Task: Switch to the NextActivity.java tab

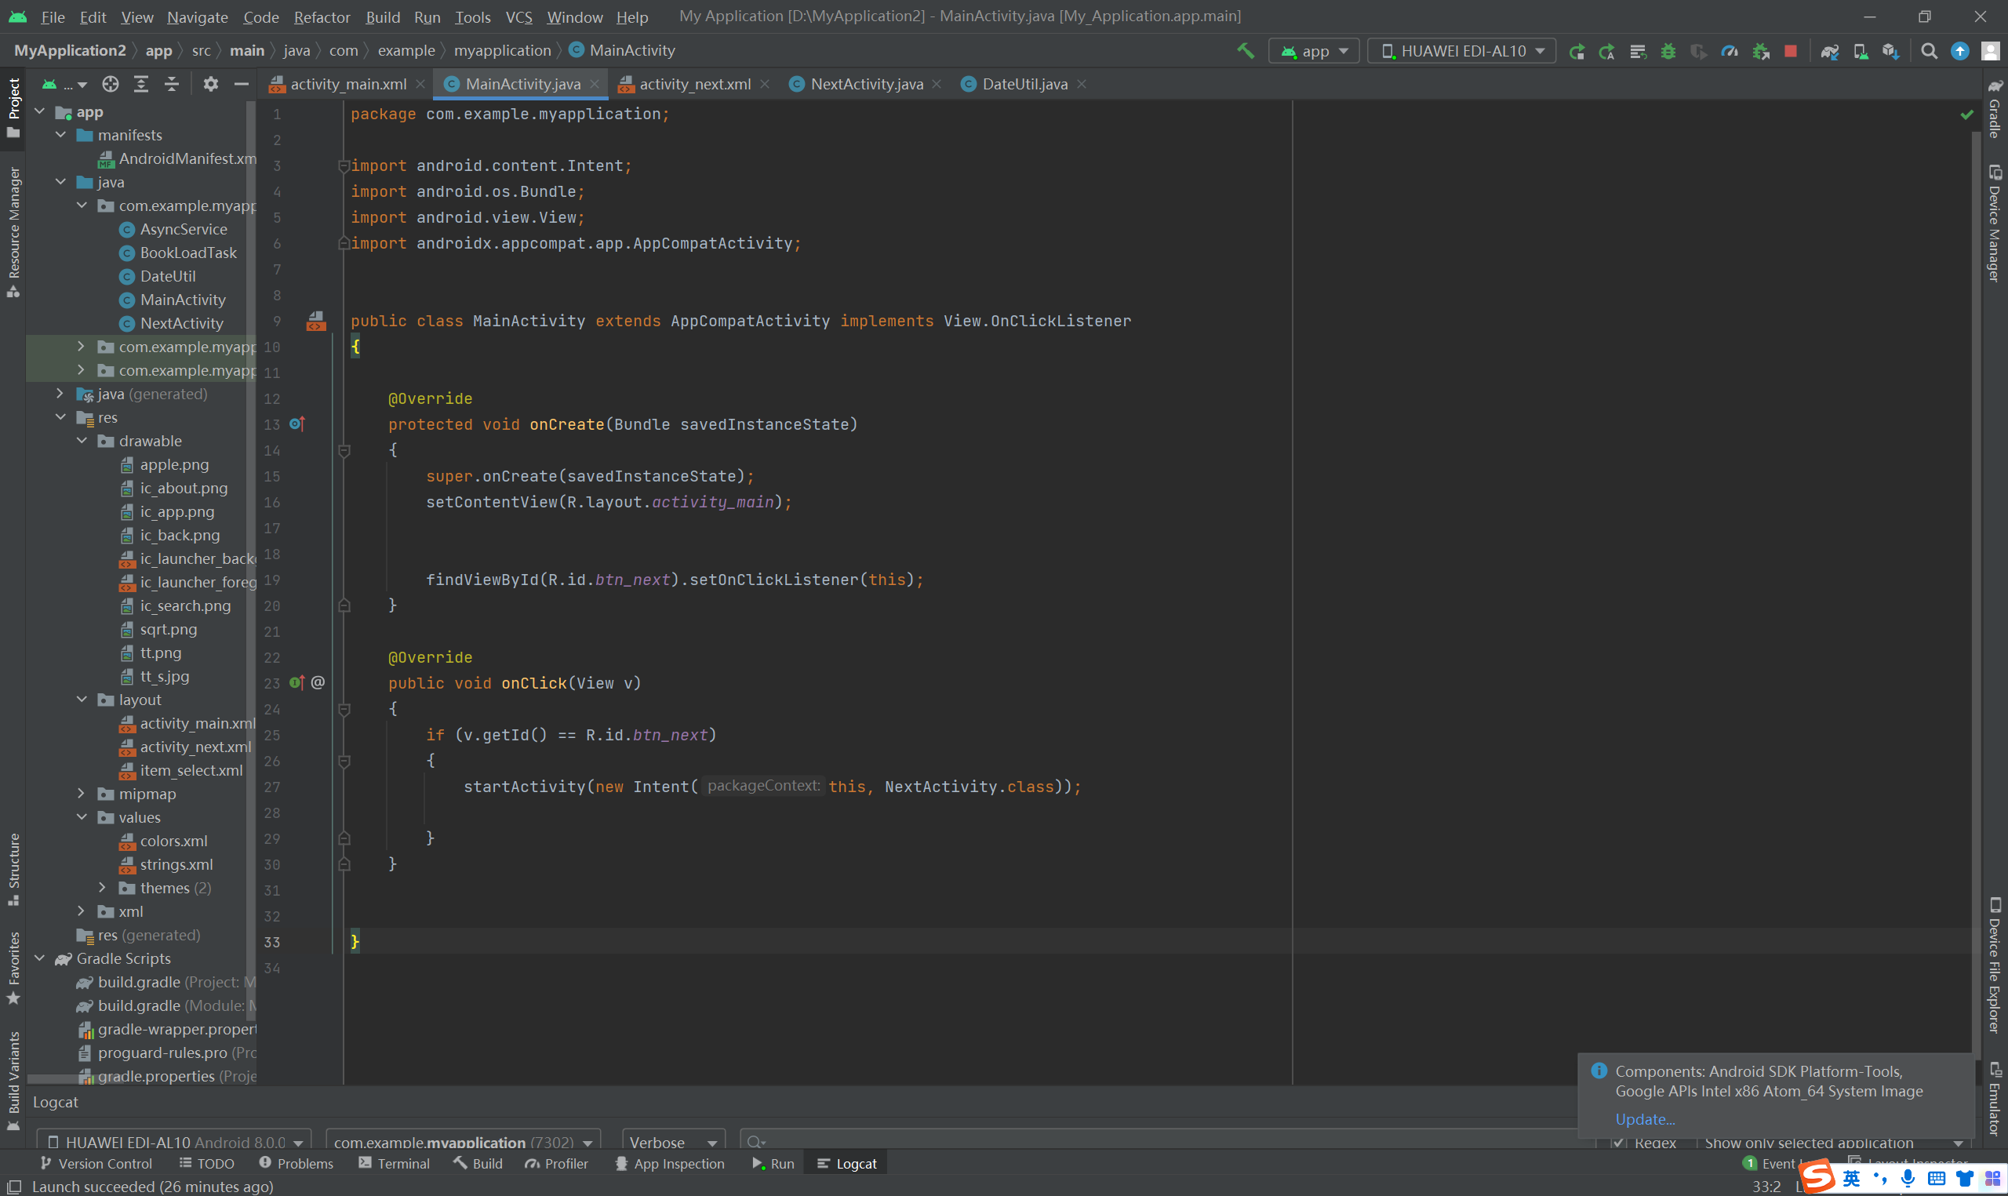Action: coord(866,84)
